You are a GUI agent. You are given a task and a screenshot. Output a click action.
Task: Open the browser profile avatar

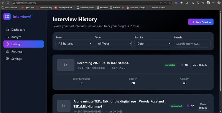point(208,3)
